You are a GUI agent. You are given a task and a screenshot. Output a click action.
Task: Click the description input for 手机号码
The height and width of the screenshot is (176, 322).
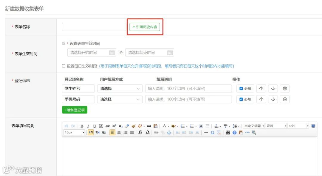(x=188, y=99)
